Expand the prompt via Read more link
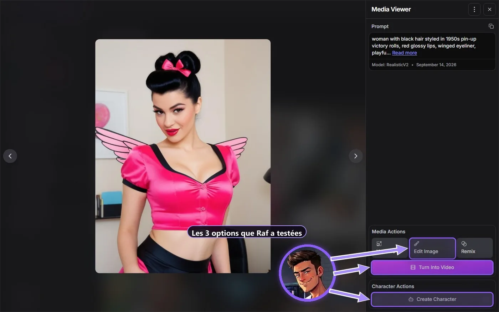 405,53
